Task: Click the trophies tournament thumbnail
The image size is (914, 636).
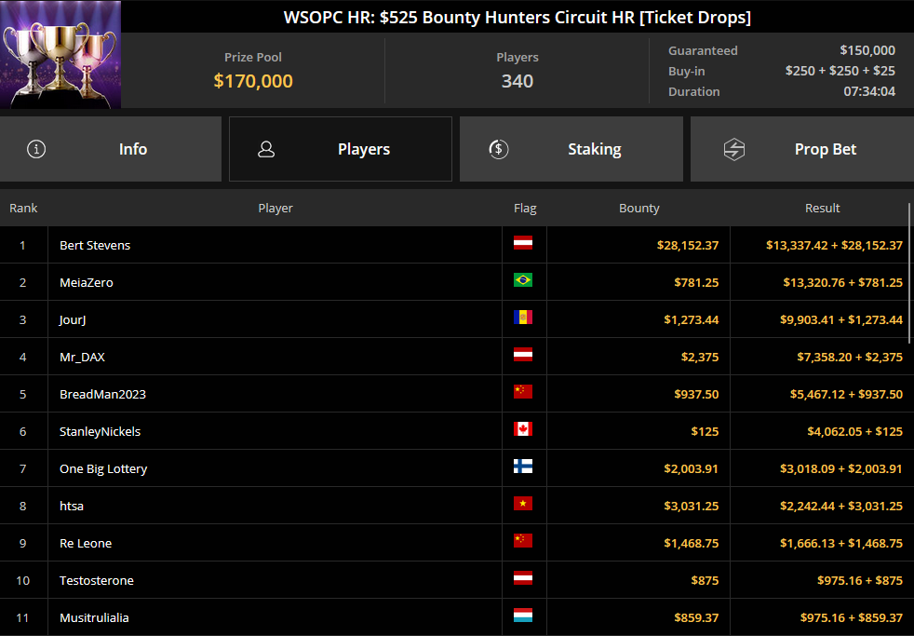Action: 60,54
